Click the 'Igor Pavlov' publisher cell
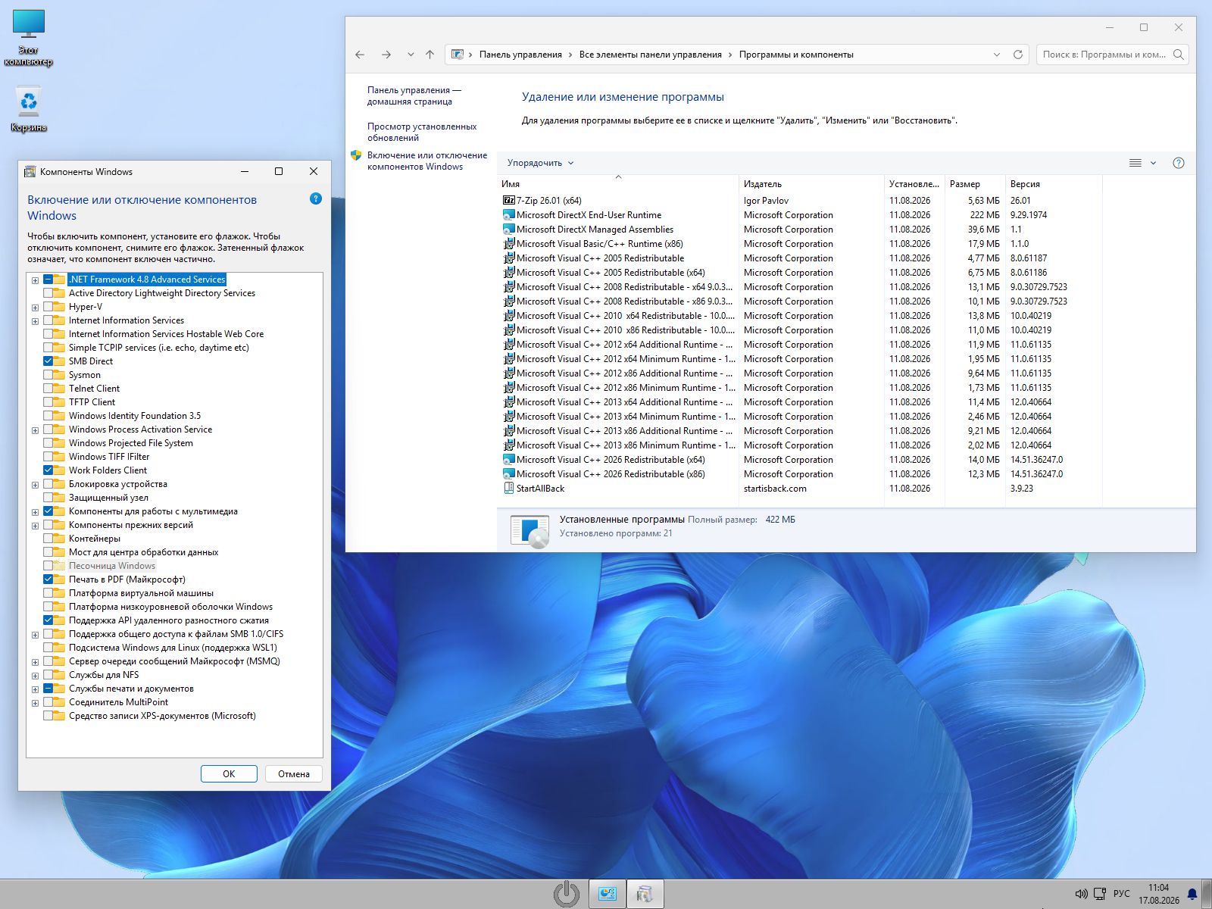The width and height of the screenshot is (1212, 909). (x=766, y=201)
